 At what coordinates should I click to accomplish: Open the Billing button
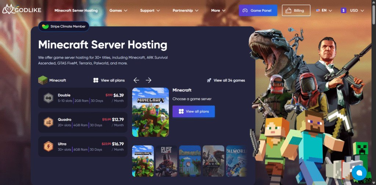[296, 11]
